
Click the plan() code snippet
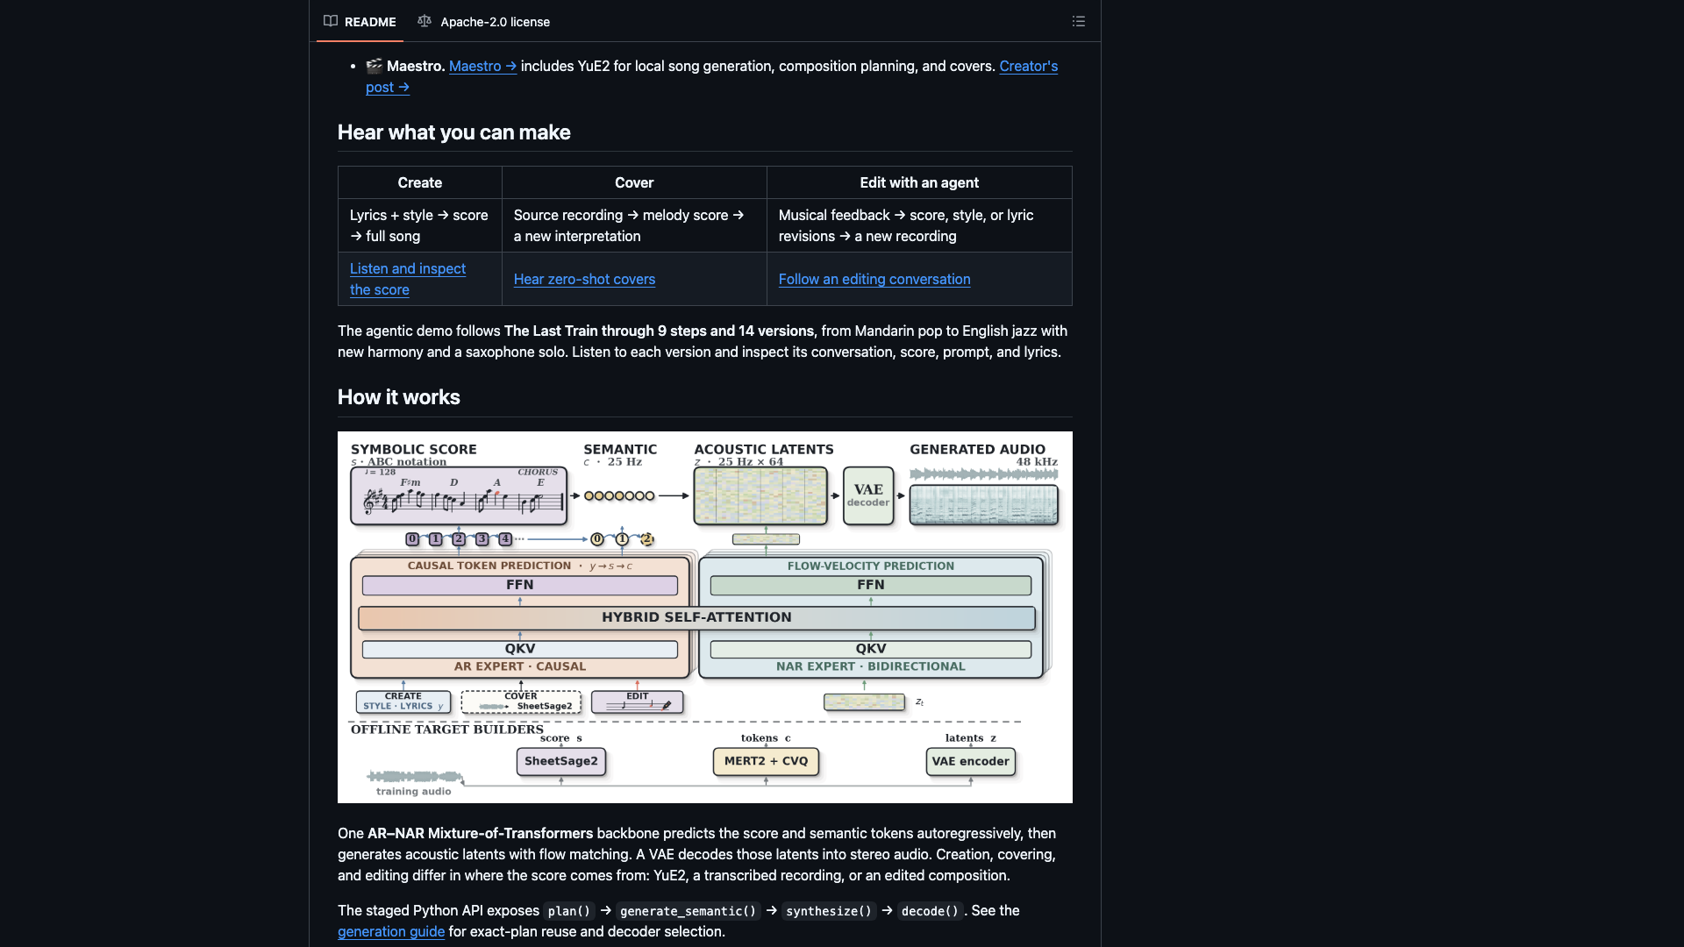click(x=569, y=911)
